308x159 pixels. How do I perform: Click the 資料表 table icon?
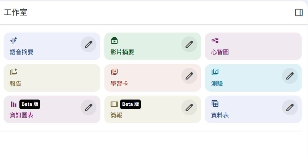[215, 103]
